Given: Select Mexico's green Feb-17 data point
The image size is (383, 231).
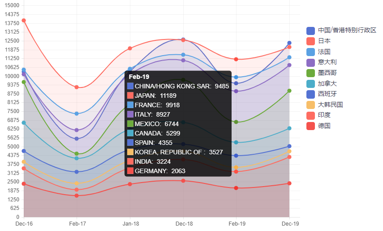Looking at the screenshot, I should [x=77, y=154].
